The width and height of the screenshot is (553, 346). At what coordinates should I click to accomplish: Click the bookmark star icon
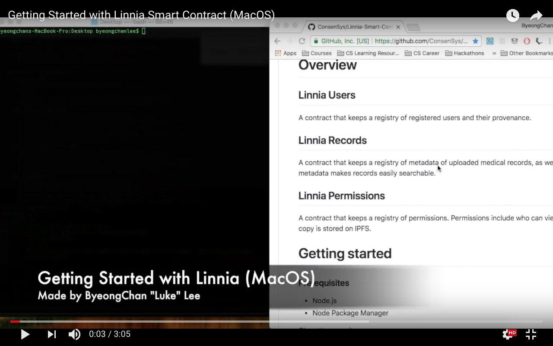[476, 41]
